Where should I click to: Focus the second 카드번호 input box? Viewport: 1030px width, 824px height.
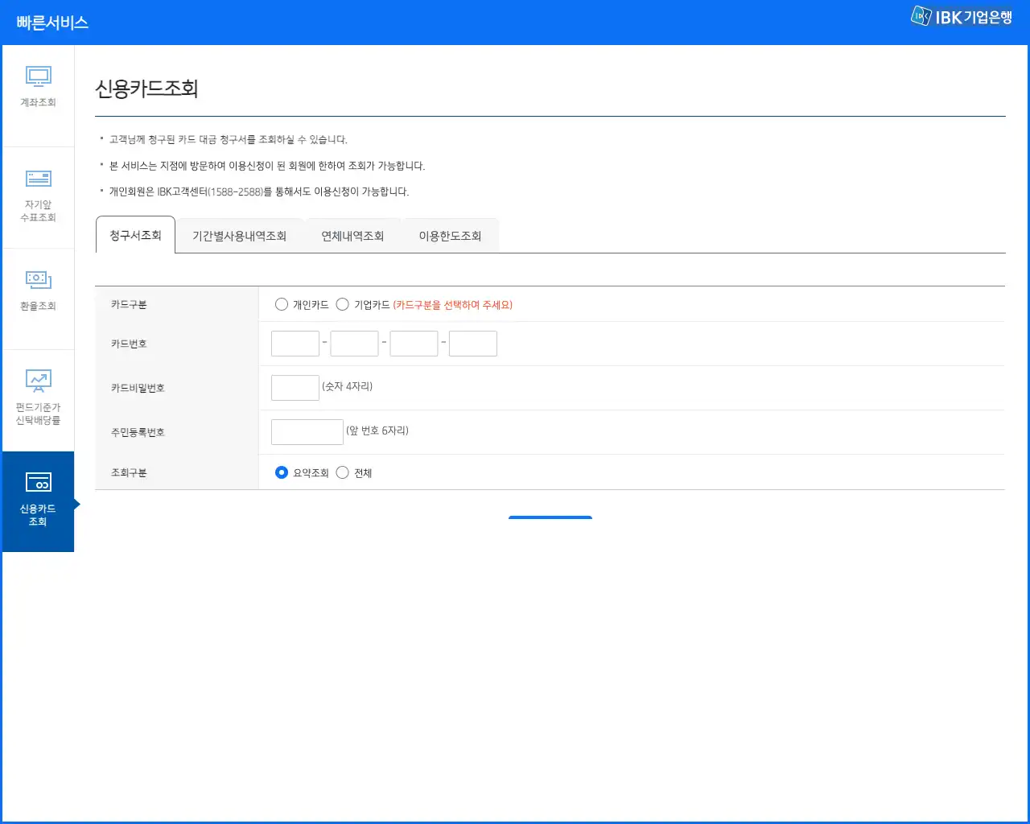point(354,344)
